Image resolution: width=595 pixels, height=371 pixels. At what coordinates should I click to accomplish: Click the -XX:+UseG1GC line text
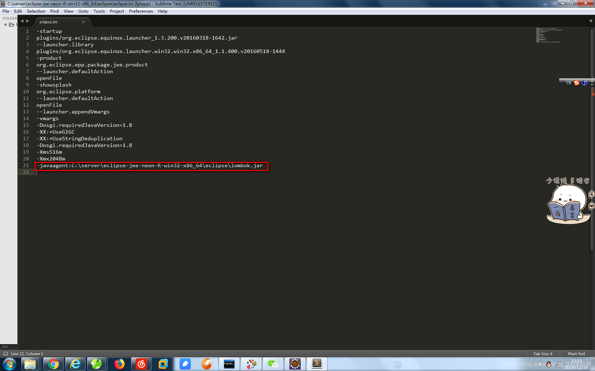point(56,132)
